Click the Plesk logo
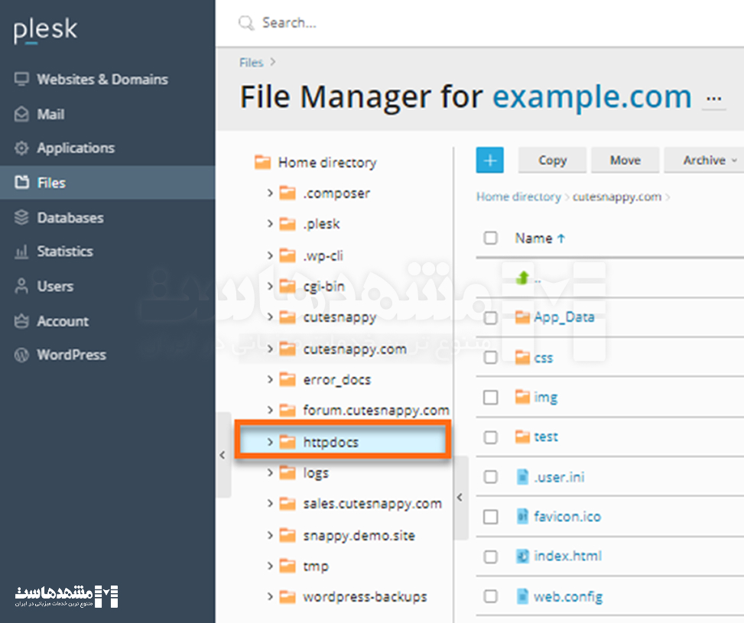This screenshot has width=744, height=623. pos(46,31)
